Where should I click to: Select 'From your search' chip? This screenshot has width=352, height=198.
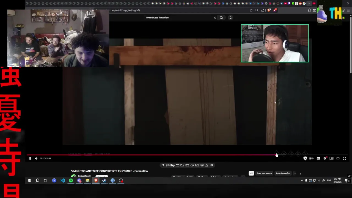click(x=264, y=173)
